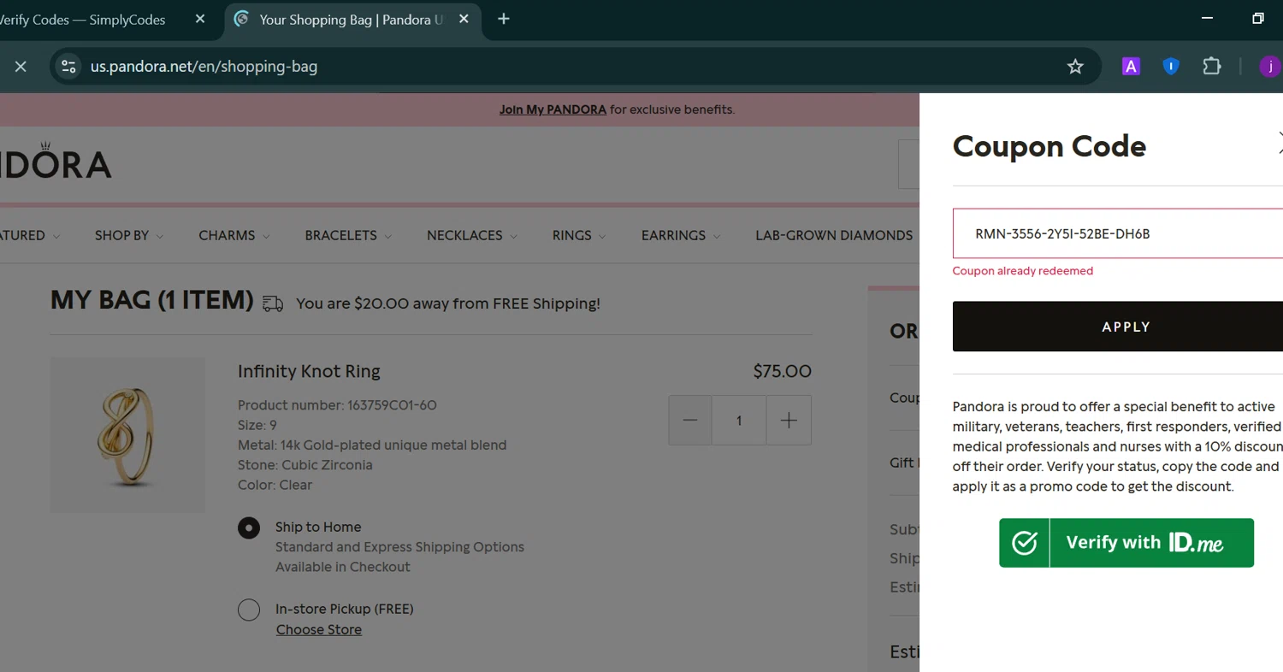Viewport: 1283px width, 672px height.
Task: Bookmark this page with the star icon
Action: (1075, 67)
